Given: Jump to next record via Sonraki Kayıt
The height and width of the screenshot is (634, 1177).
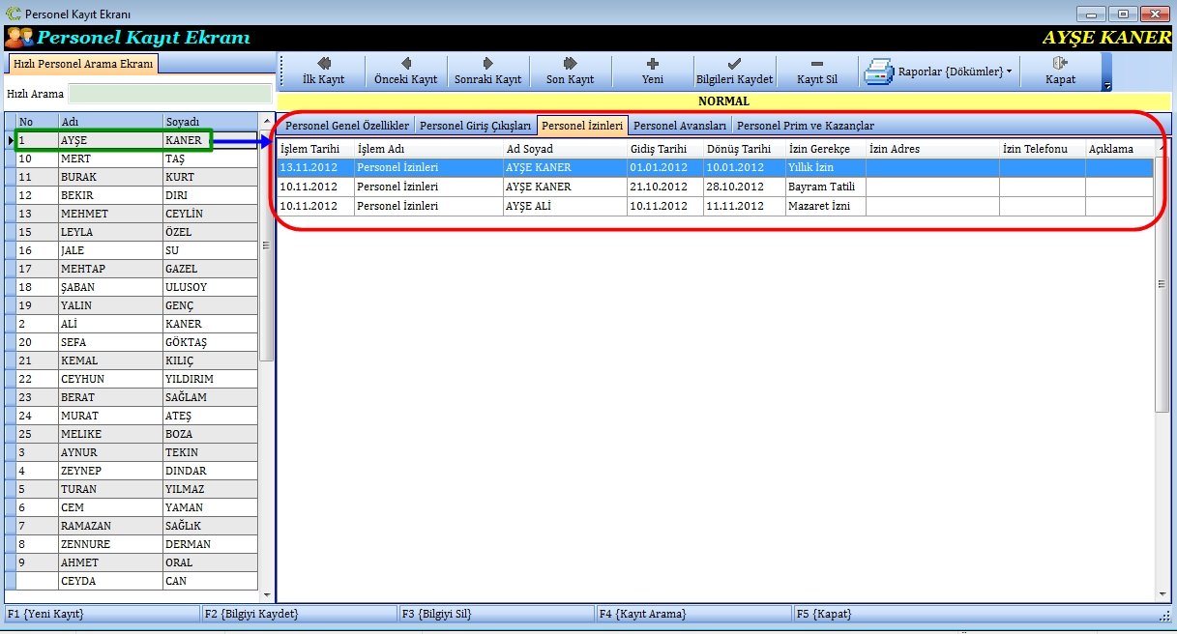Looking at the screenshot, I should 488,71.
